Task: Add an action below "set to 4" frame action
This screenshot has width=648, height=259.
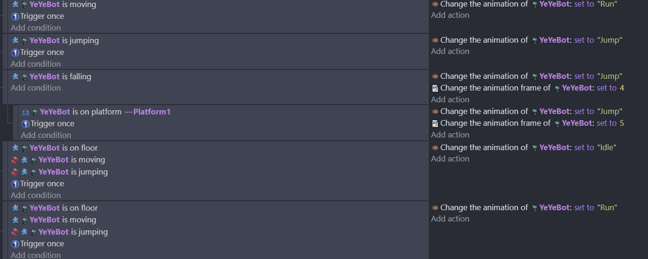Action: tap(450, 99)
